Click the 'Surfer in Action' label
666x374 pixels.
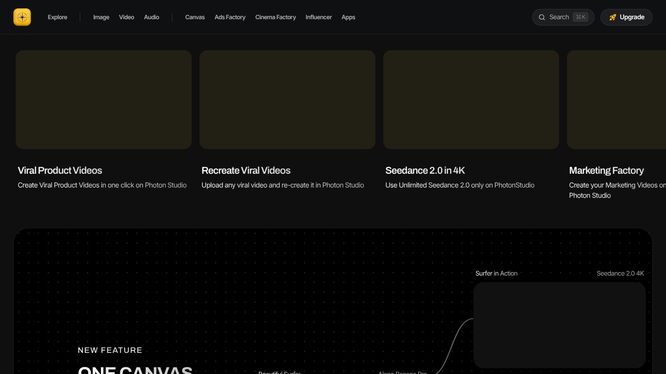click(x=497, y=273)
